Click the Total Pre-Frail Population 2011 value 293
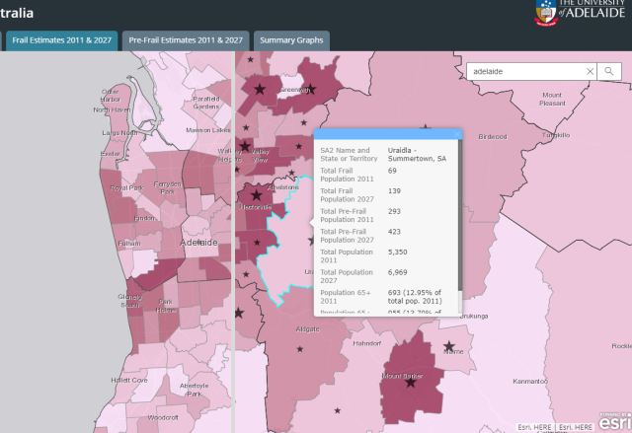This screenshot has height=433, width=632. click(394, 211)
